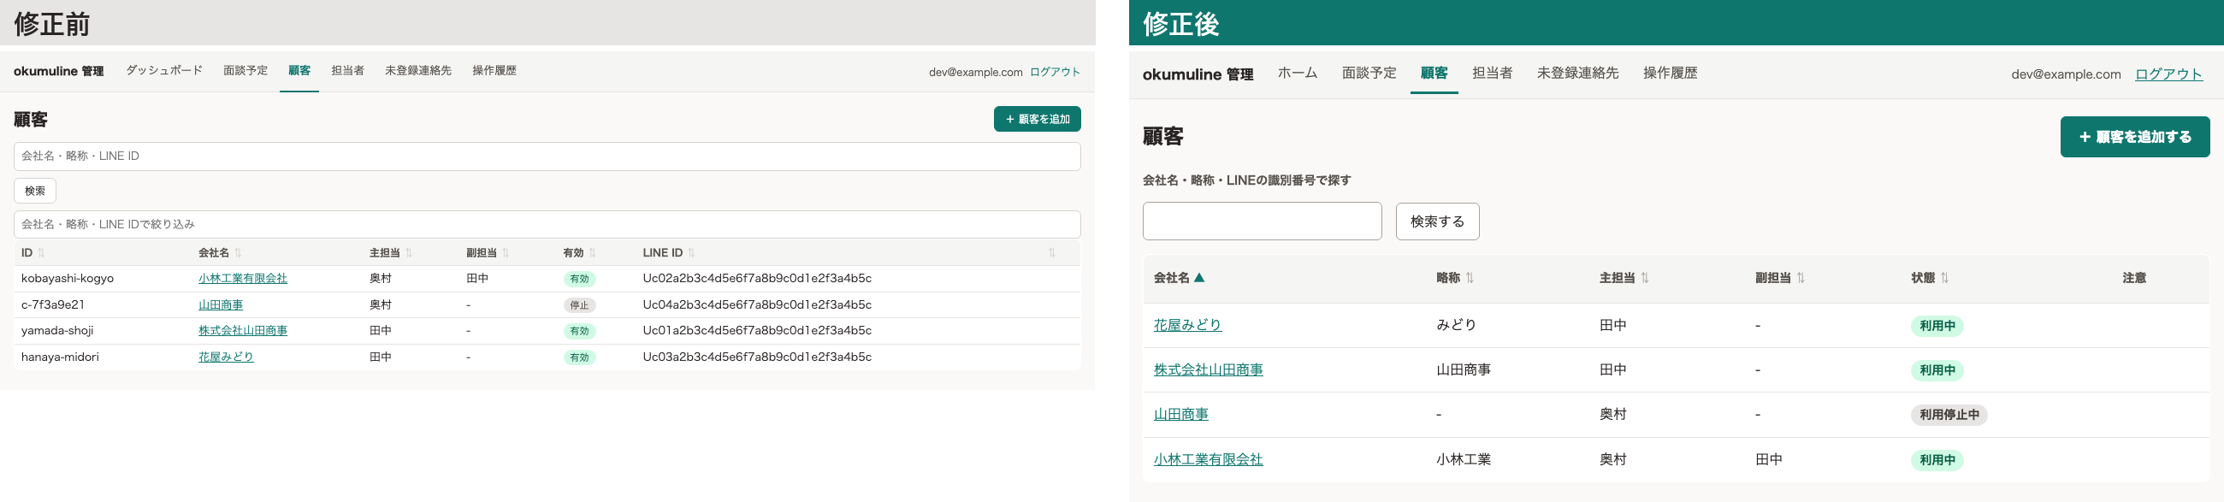Open 操作履歴 tab in 修正後 navigation

pyautogui.click(x=1670, y=74)
